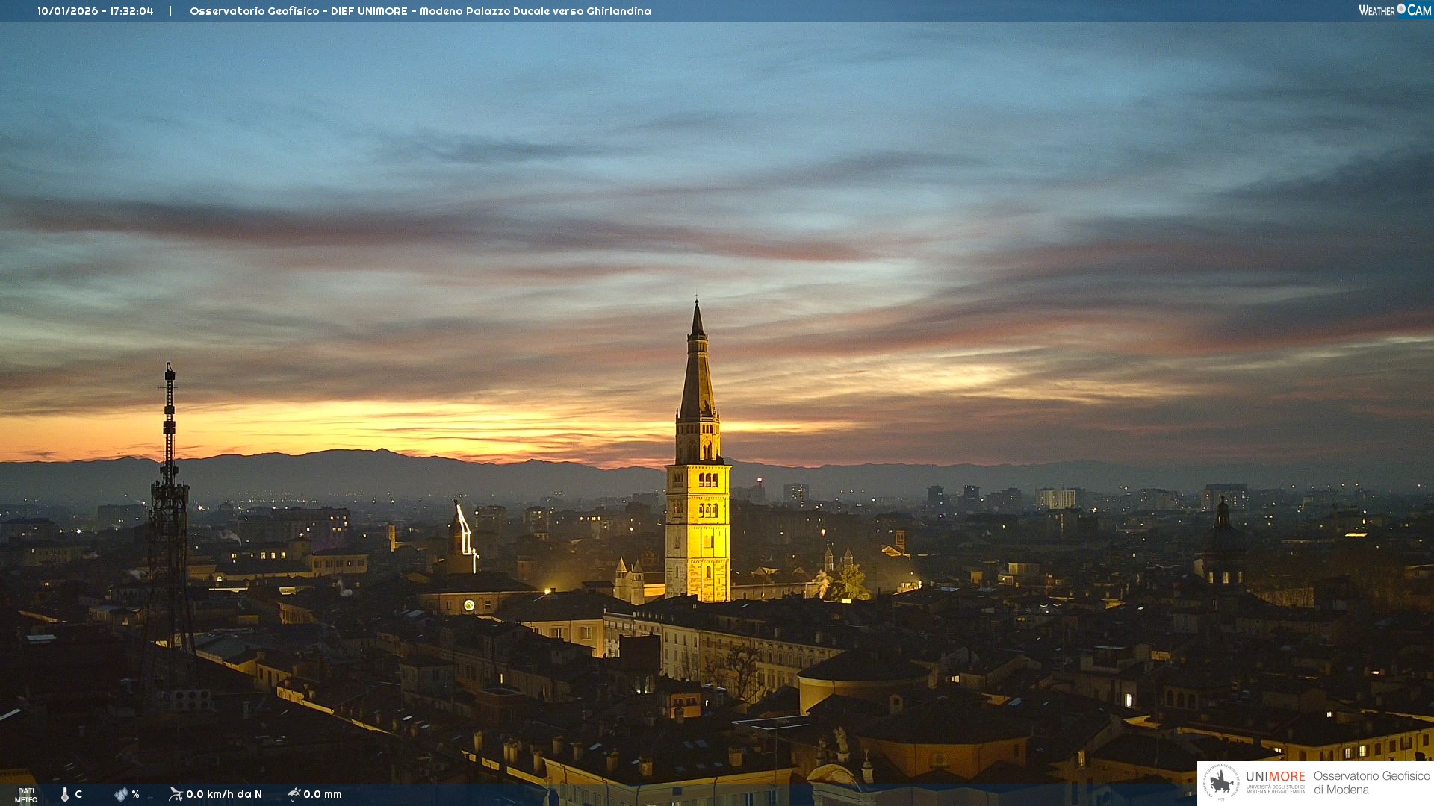Click the humidity percent symbol
This screenshot has width=1434, height=806.
(135, 794)
